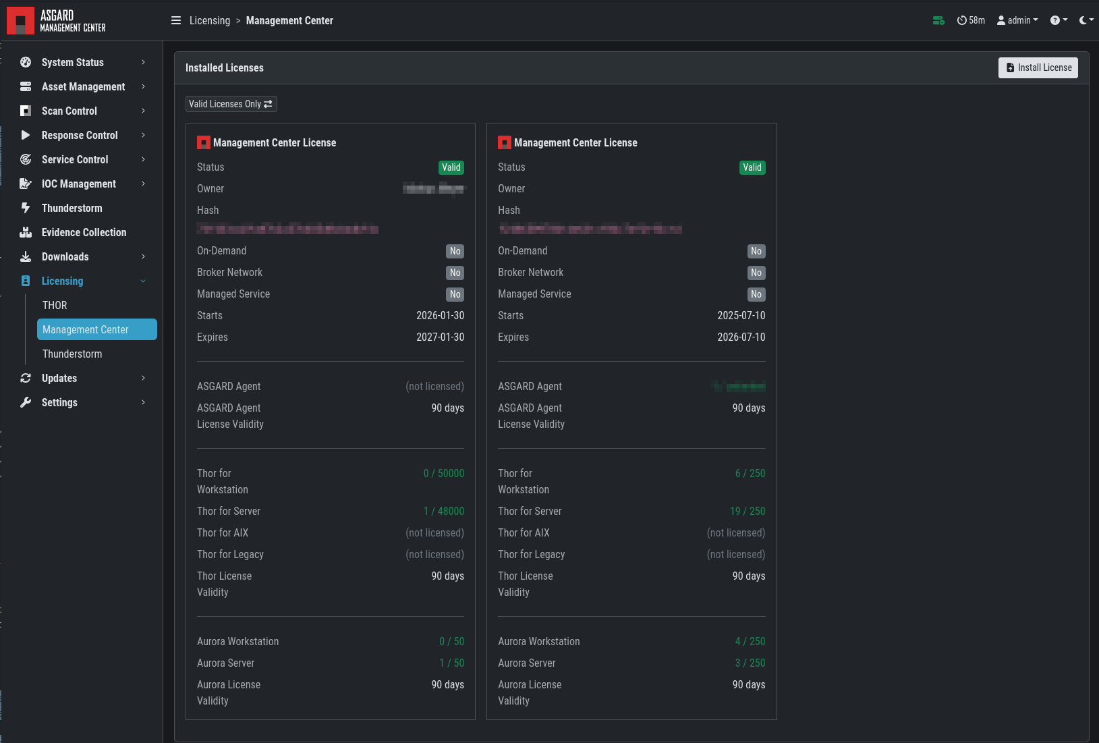Viewport: 1099px width, 743px height.
Task: Click the Management Center breadcrumb
Action: tap(289, 20)
